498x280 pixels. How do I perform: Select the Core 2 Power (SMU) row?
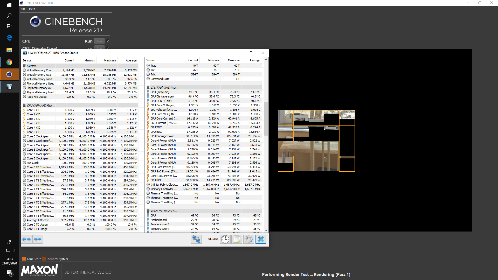pyautogui.click(x=204, y=149)
